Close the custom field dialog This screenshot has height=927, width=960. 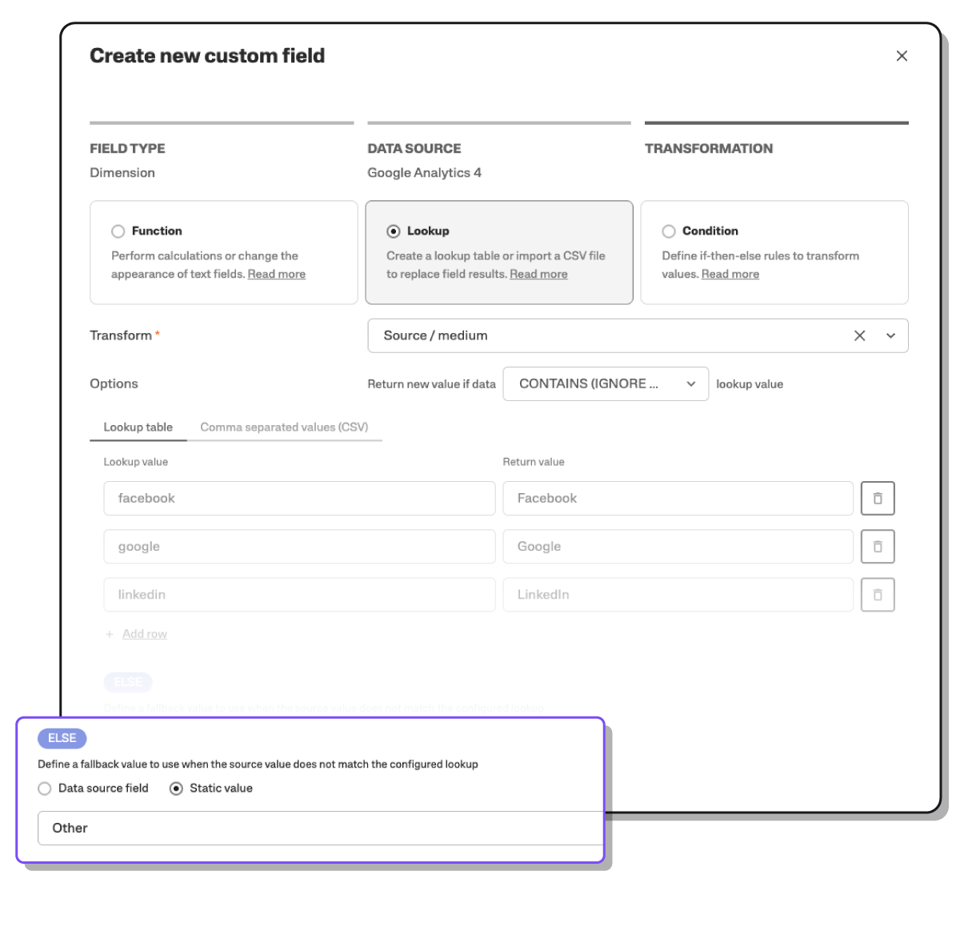pos(902,56)
